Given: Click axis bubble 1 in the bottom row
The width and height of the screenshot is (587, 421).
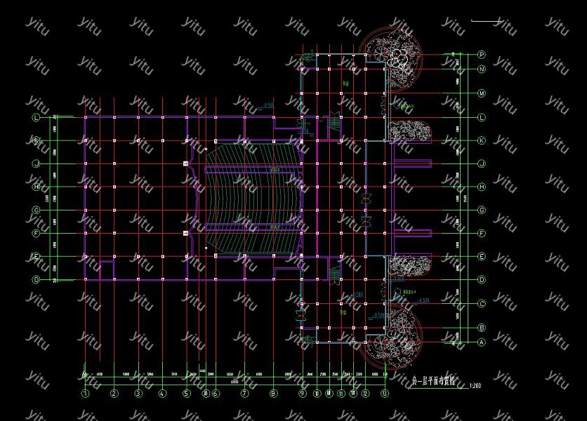Looking at the screenshot, I should coord(86,394).
